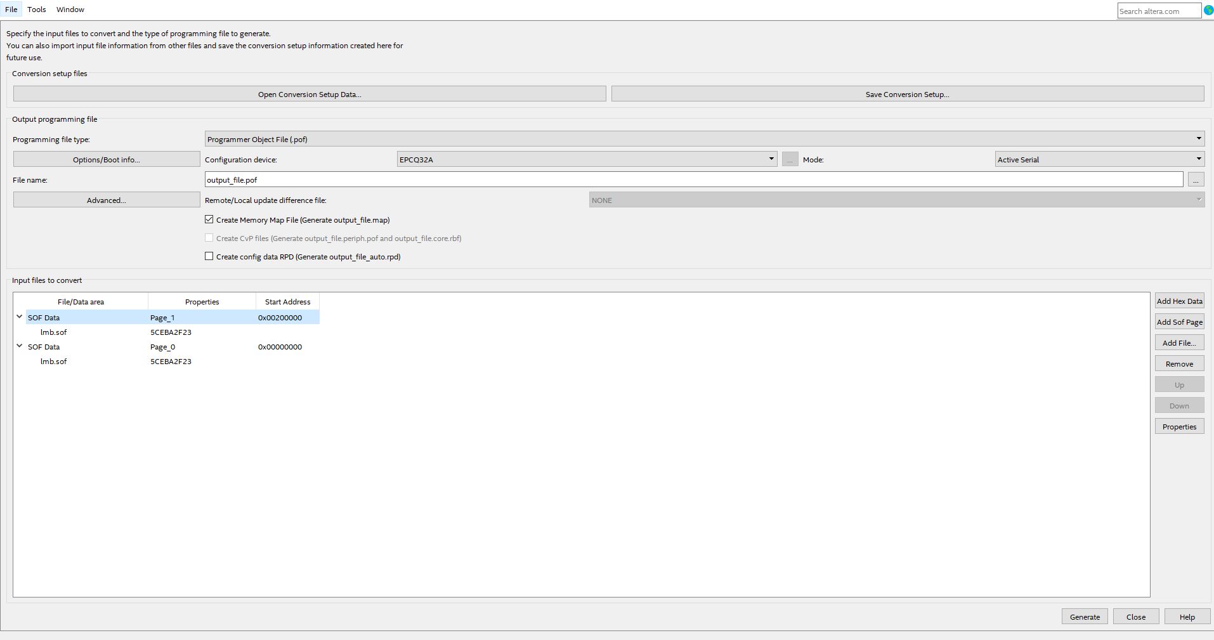
Task: Collapse the SOF Data Page_0 row
Action: pos(20,346)
